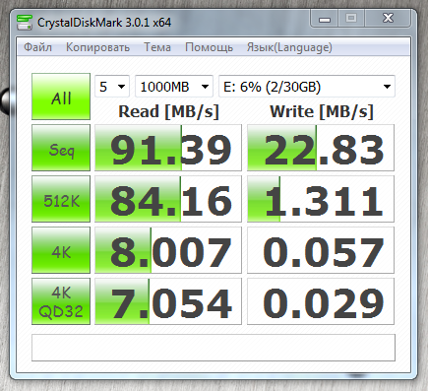Click the 4K QD32 read result 7.054
The height and width of the screenshot is (391, 428).
coord(168,301)
